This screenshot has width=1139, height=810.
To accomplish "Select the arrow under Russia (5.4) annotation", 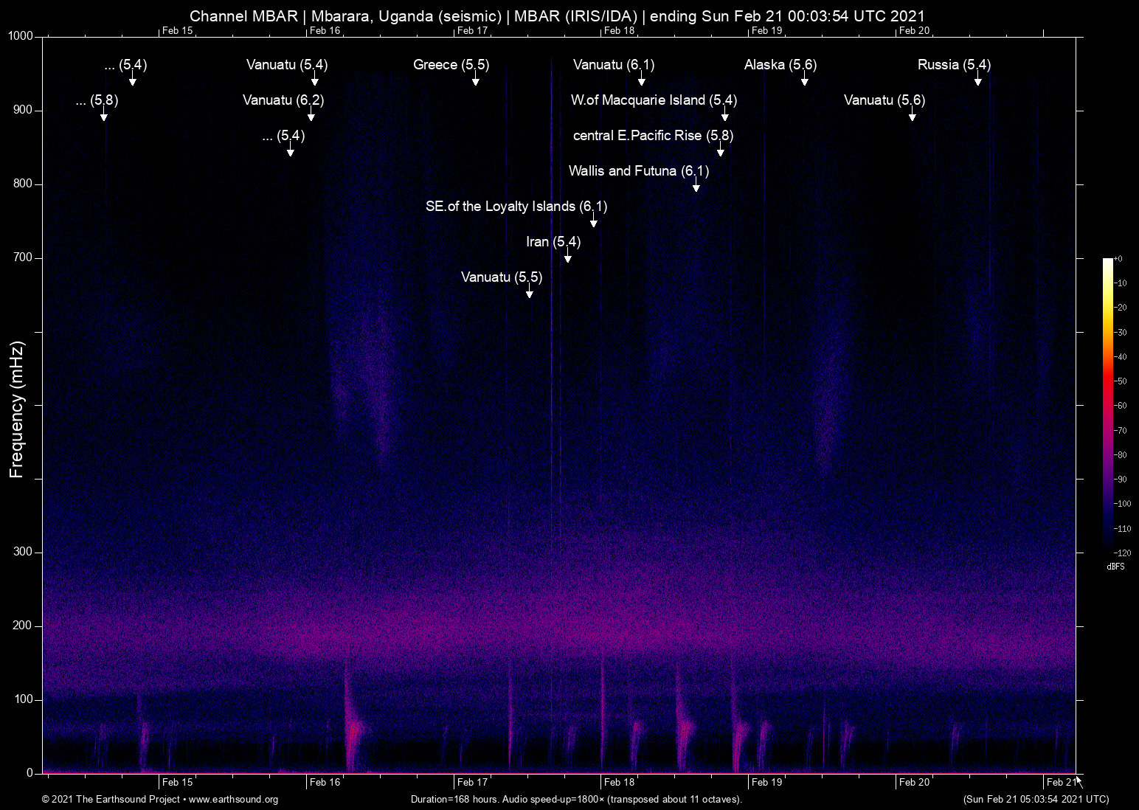I will pos(978,80).
